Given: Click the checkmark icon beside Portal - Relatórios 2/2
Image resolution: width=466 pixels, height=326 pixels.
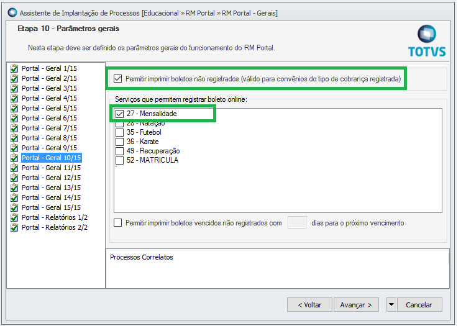Looking at the screenshot, I should [x=14, y=228].
